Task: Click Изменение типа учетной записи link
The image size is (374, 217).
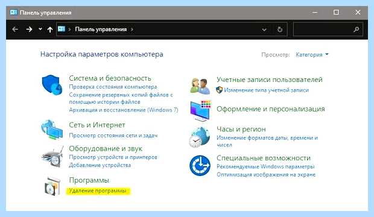Action: (267, 90)
